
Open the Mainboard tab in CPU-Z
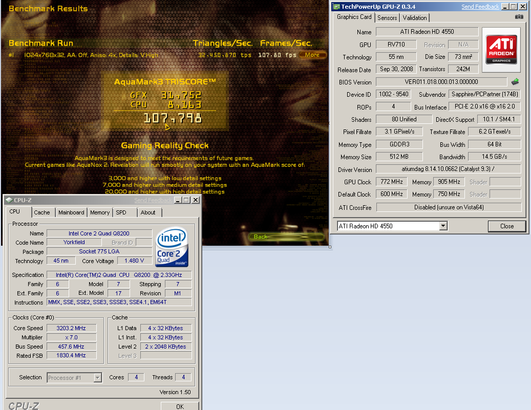[x=71, y=212]
